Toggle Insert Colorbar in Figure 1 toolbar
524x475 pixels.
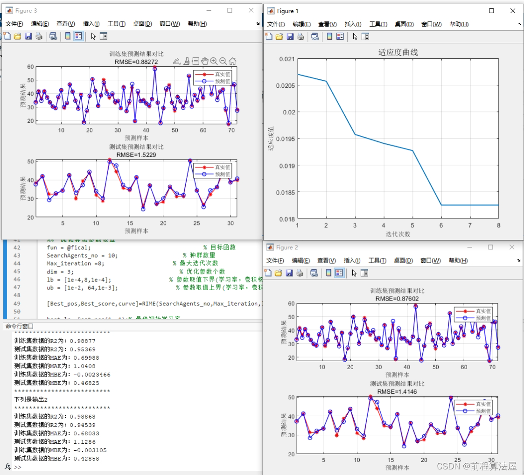[329, 36]
